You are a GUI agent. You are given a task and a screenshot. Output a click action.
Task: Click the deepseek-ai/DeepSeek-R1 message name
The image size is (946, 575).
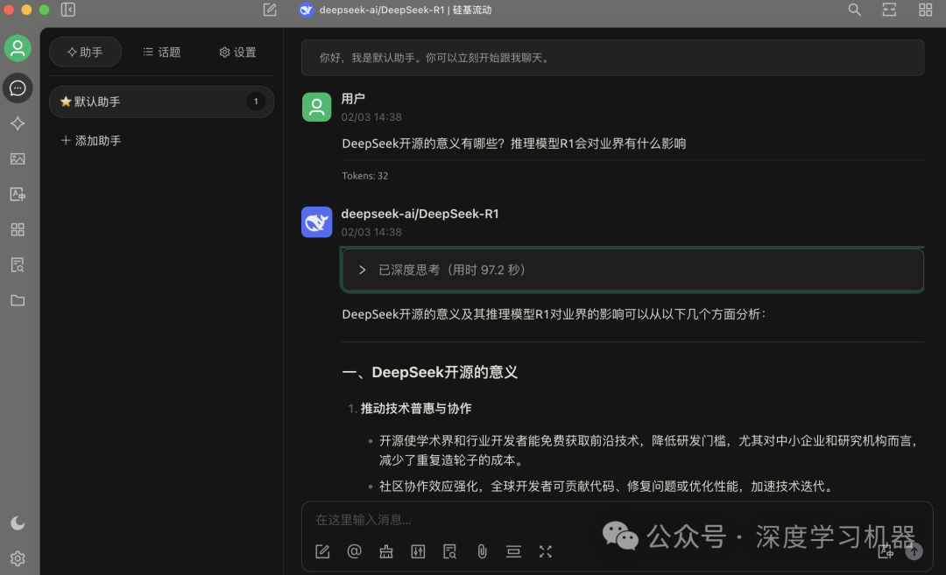pyautogui.click(x=420, y=214)
